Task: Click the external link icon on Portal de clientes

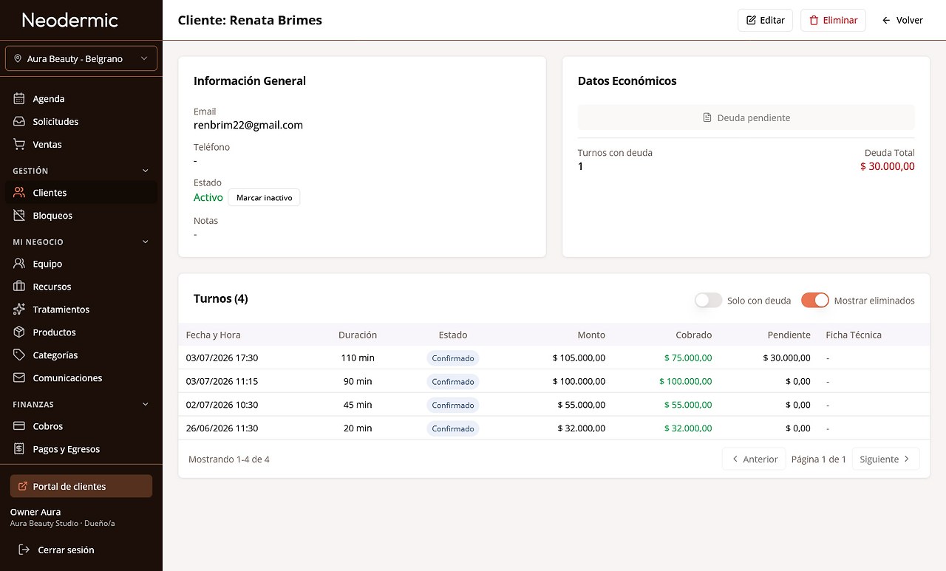Action: click(22, 487)
